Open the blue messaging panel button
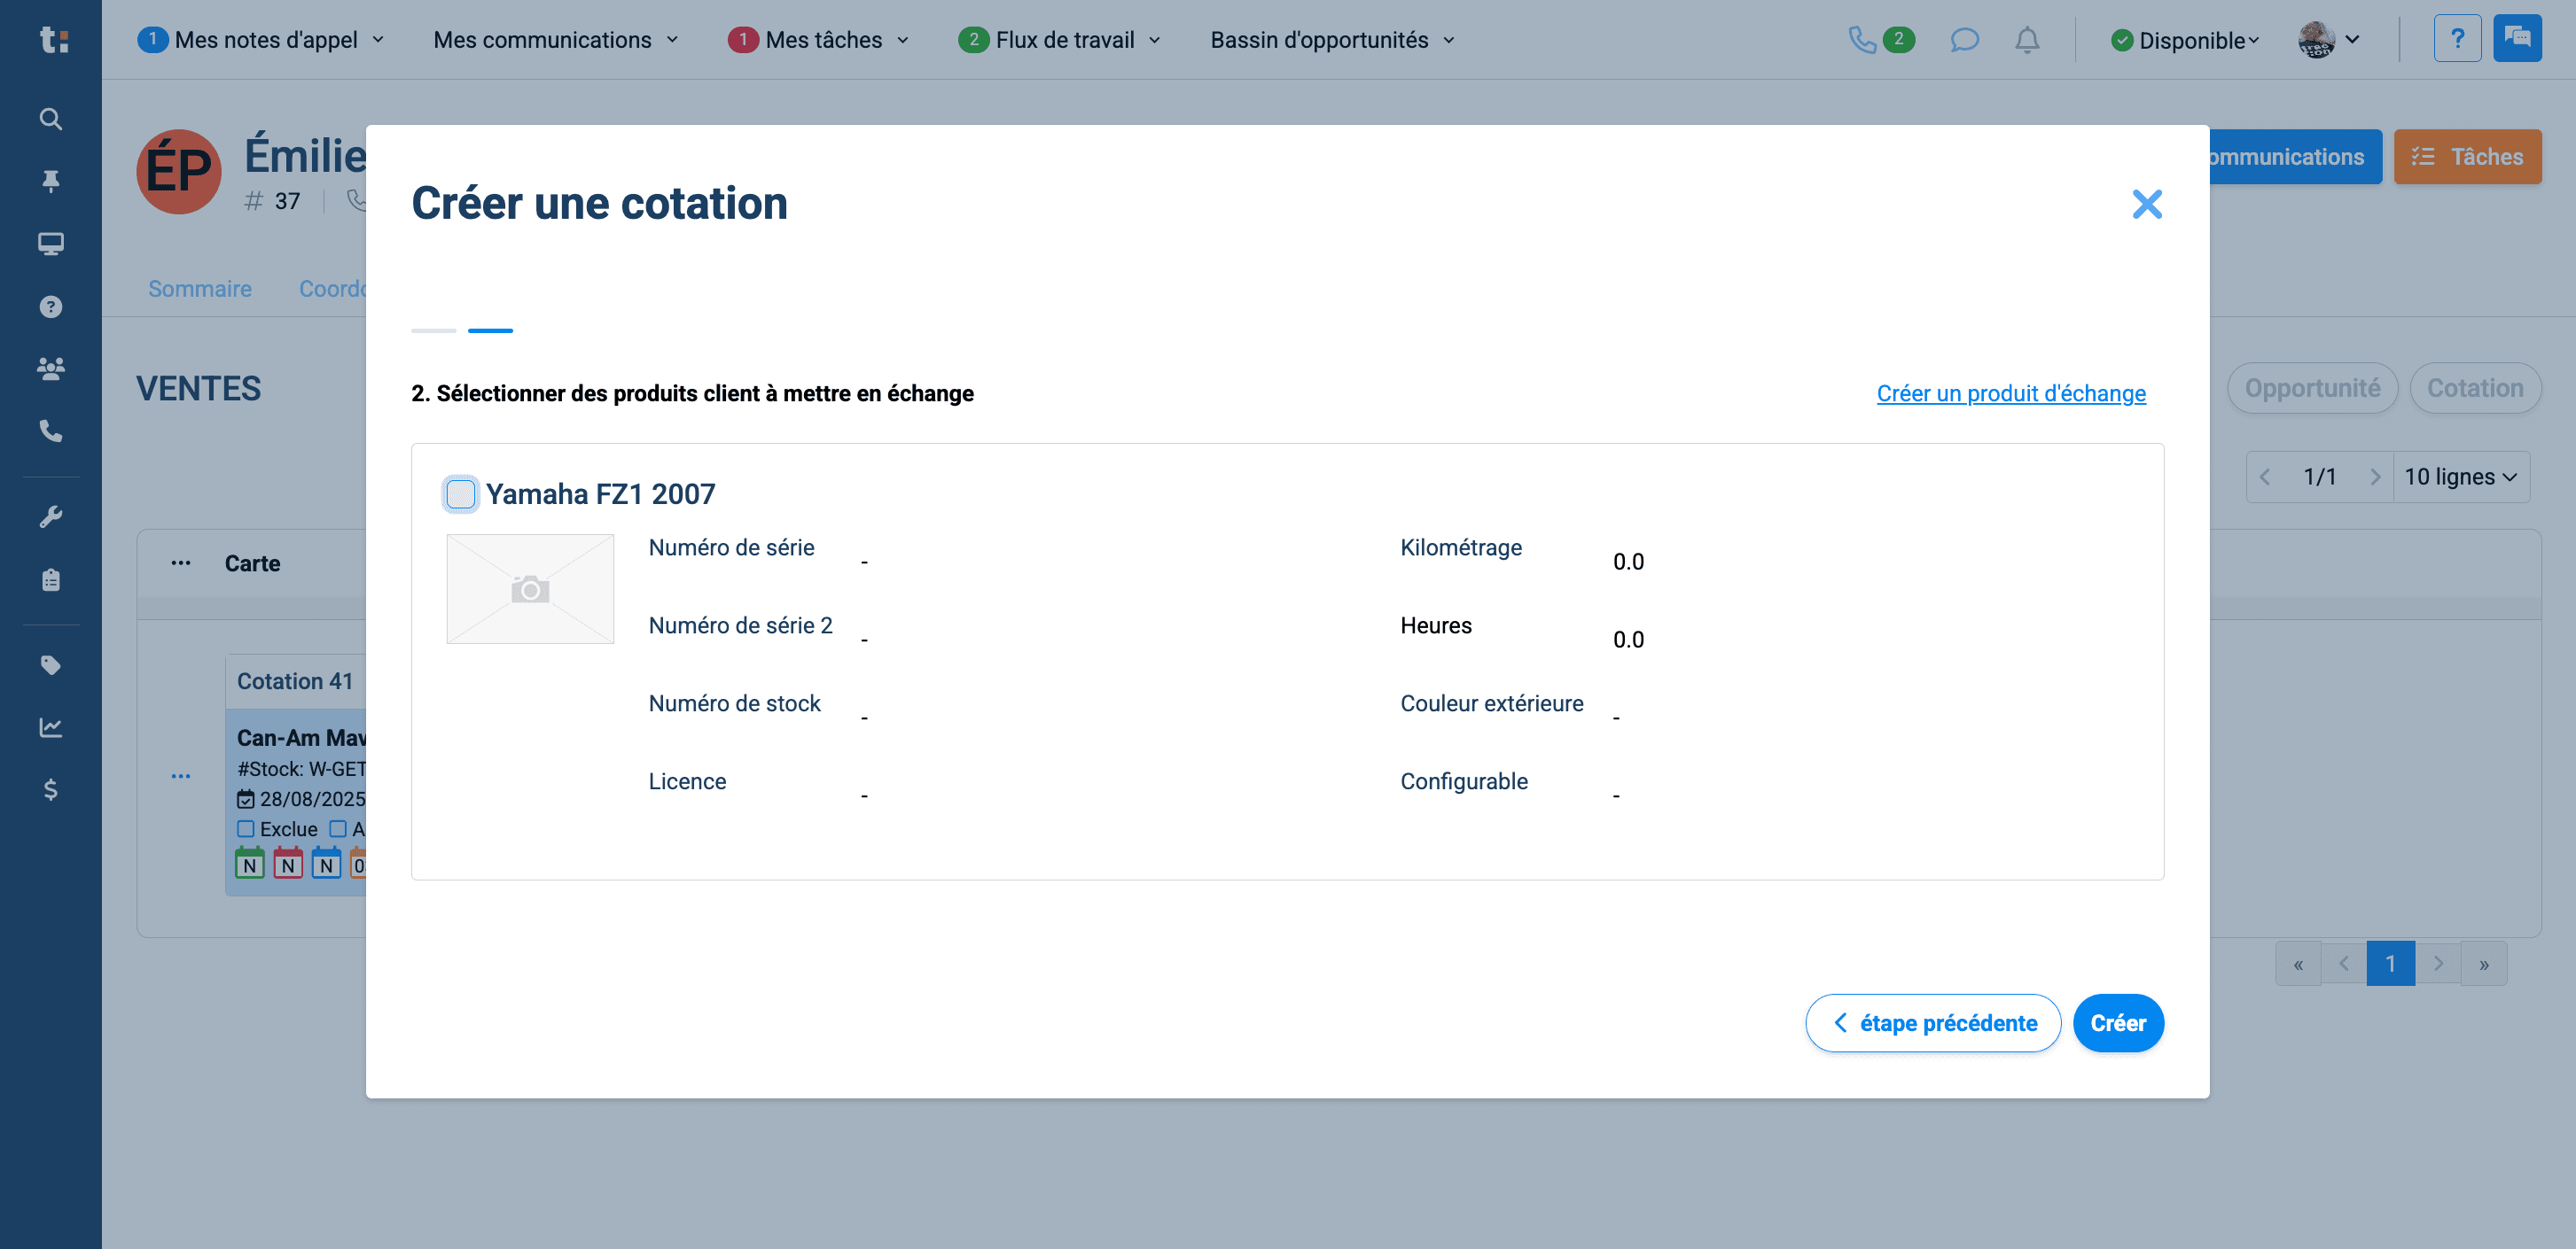Viewport: 2576px width, 1249px height. 2517,40
